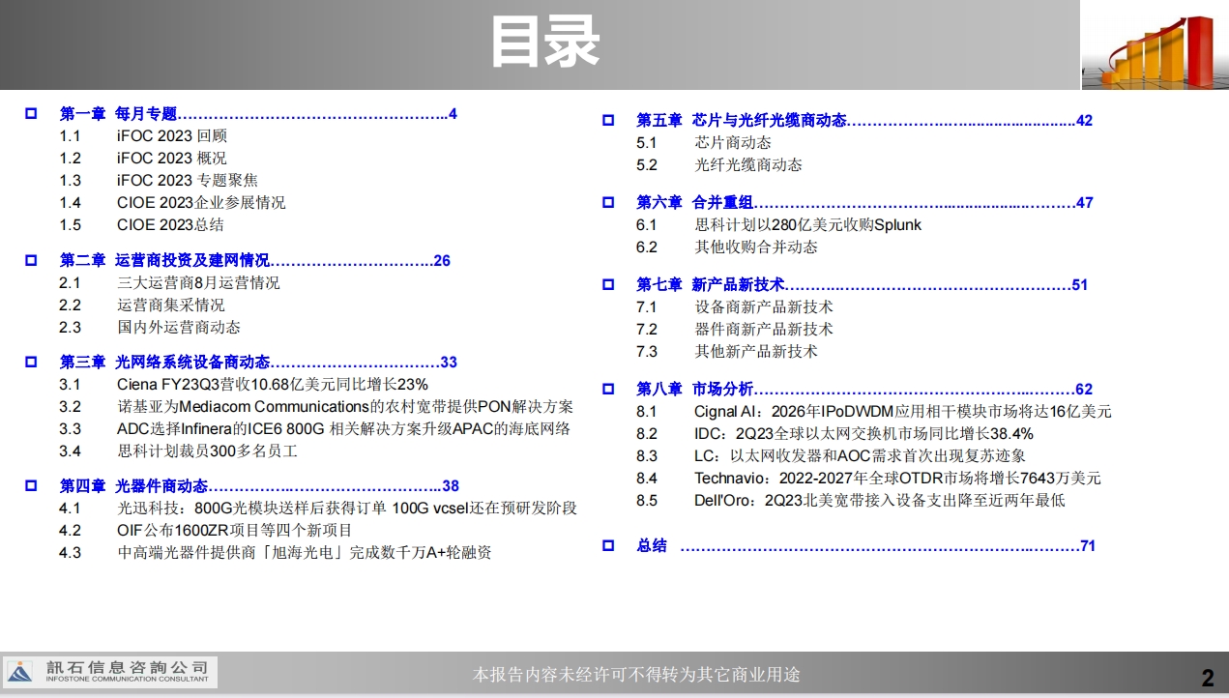
Task: Click square bullet beside 第三章 光网络系统设备商动态
Action: (31, 363)
